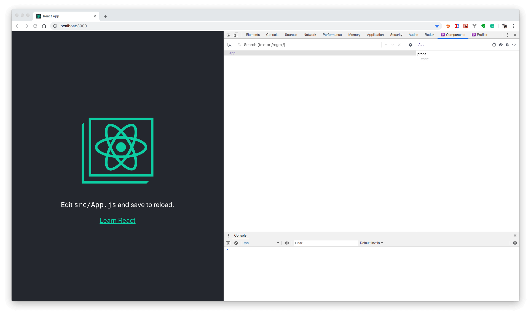Open the Application tab
This screenshot has height=315, width=531.
click(x=375, y=35)
